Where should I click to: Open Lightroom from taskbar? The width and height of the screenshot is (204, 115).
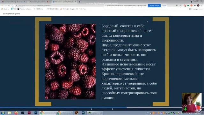tap(23, 113)
